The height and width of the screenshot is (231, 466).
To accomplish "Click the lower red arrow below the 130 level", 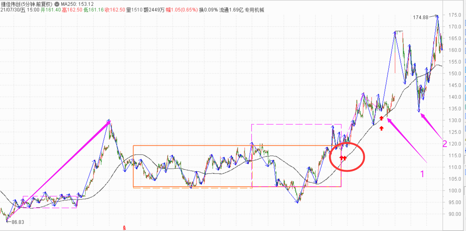I will pos(381,128).
